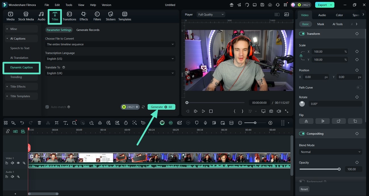
Task: Open the File menu
Action: pyautogui.click(x=47, y=5)
